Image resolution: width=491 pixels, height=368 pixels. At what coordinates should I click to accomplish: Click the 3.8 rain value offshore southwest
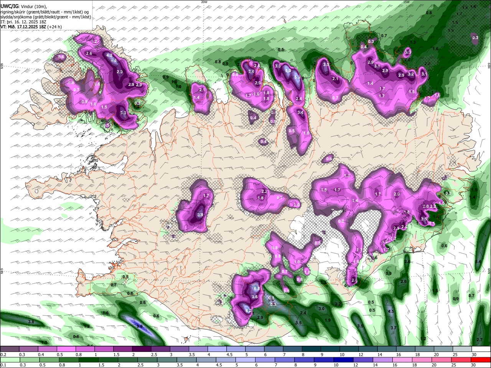coord(31,322)
